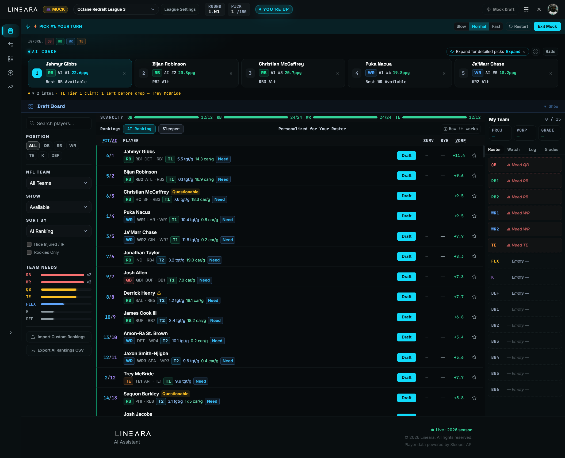Click the lightning bolt icon by Pick #1
Image resolution: width=565 pixels, height=458 pixels.
point(28,26)
